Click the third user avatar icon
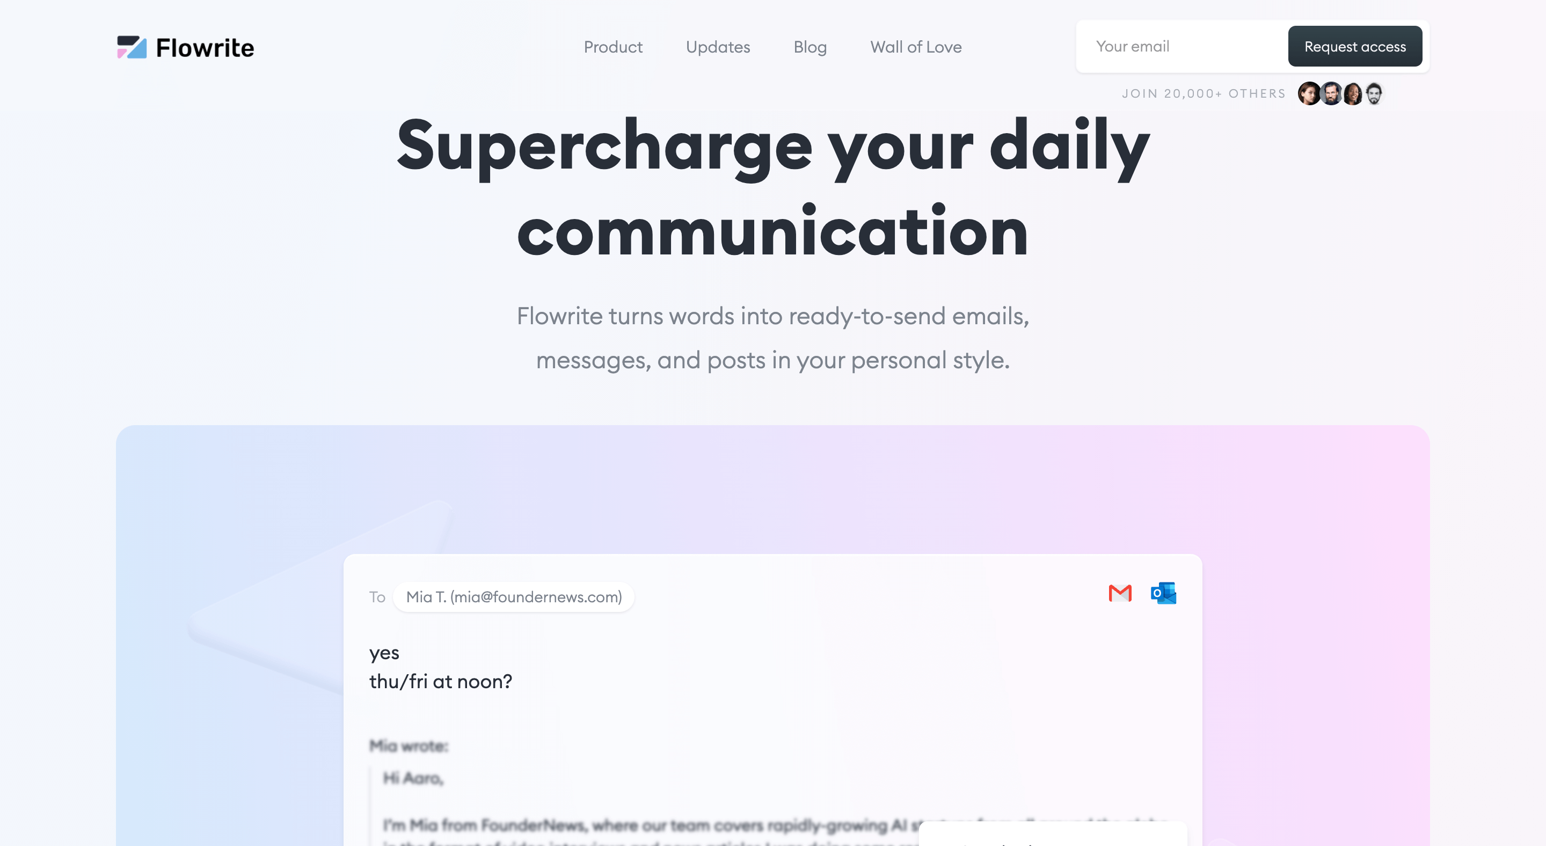This screenshot has height=846, width=1546. [1352, 94]
